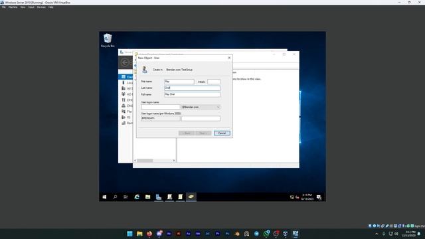Open Task View on the VM taskbar
Image resolution: width=425 pixels, height=239 pixels.
[126, 197]
